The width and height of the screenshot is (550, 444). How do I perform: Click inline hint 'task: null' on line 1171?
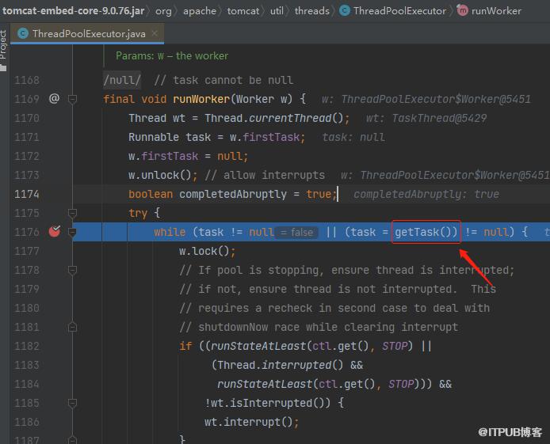click(x=353, y=137)
